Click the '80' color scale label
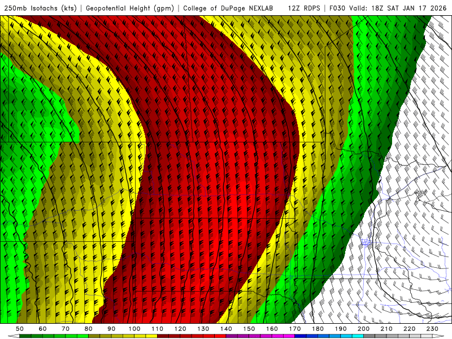 (x=89, y=329)
